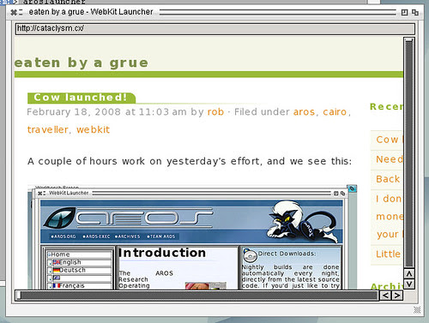This screenshot has width=429, height=323.
Task: Click the URL field showing cataclysm.cx
Action: tap(214, 29)
